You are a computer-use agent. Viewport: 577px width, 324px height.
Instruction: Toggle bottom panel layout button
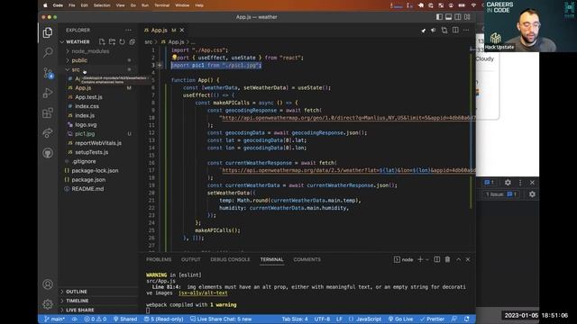pos(449,17)
